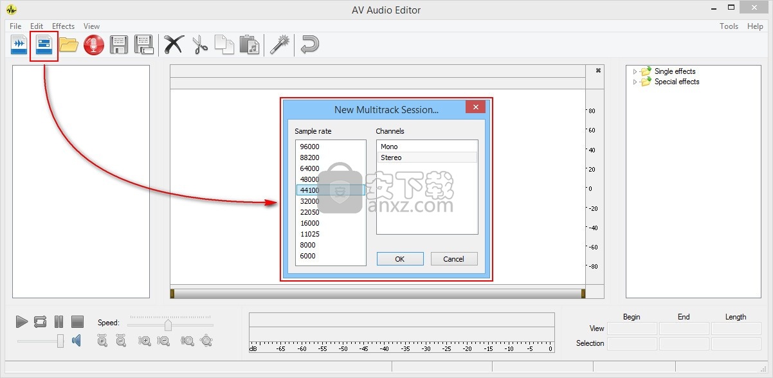The height and width of the screenshot is (378, 773).
Task: Adjust the Speed slider handle
Action: [168, 324]
